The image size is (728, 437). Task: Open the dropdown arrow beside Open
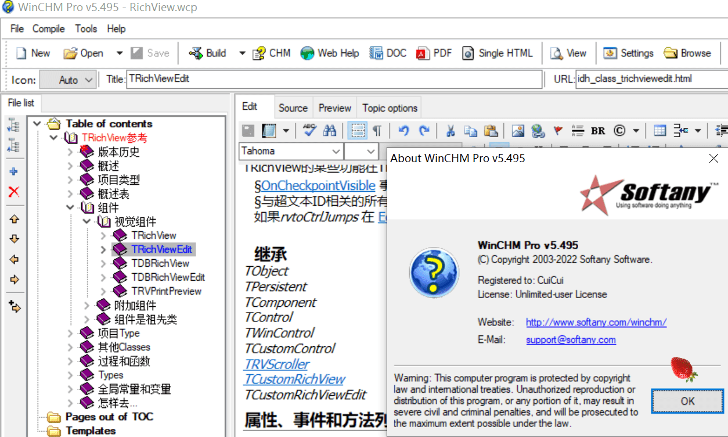(119, 53)
